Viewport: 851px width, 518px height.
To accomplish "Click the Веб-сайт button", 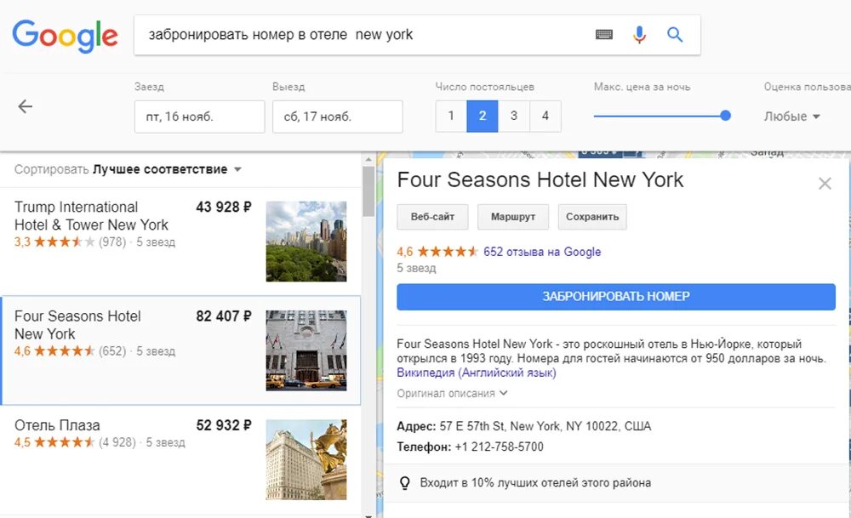I will pos(432,217).
